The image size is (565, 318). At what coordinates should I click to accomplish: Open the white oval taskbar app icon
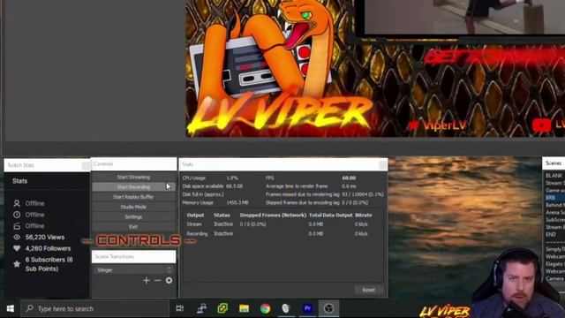[x=286, y=308]
